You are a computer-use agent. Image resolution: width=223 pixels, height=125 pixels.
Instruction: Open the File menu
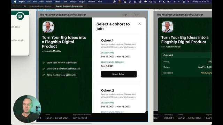(29, 2)
